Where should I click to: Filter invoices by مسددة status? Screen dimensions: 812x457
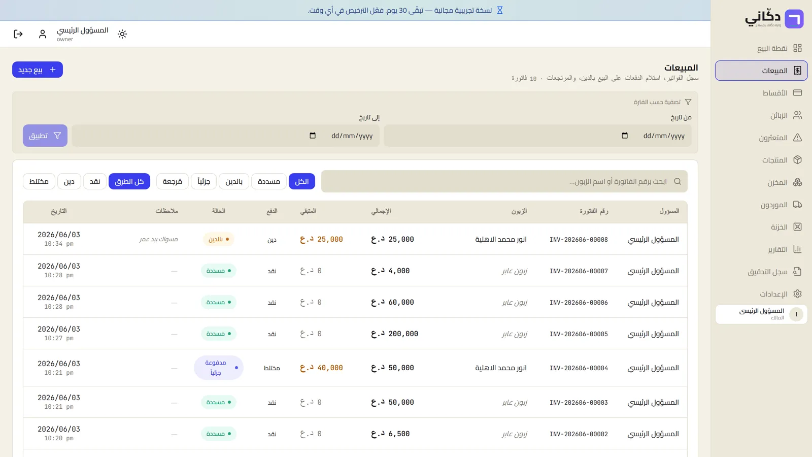269,181
